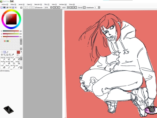This screenshot has height=118, width=157.
Task: Open the rotation angle dropdown
Action: pos(68,8)
